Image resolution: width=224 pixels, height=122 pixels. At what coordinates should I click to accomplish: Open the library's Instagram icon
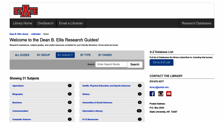click(161, 94)
